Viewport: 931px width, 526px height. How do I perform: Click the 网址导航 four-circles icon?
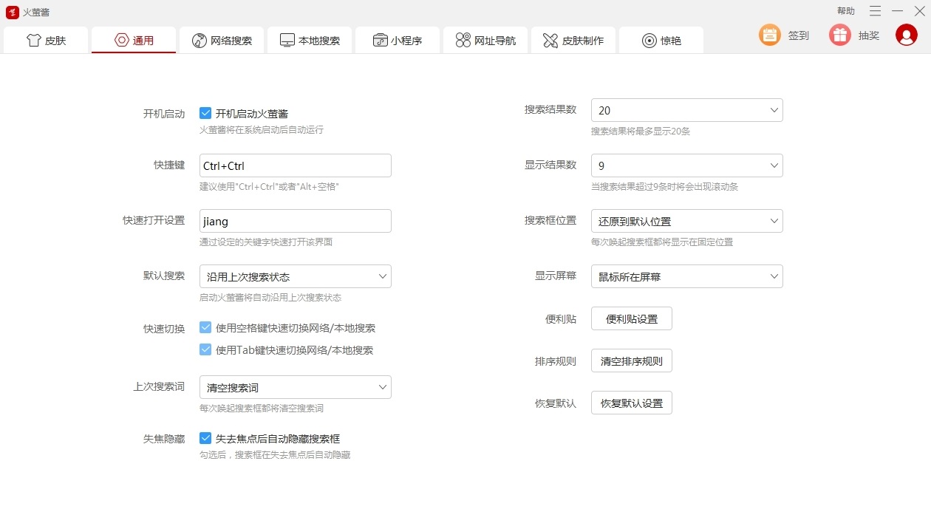pyautogui.click(x=463, y=41)
